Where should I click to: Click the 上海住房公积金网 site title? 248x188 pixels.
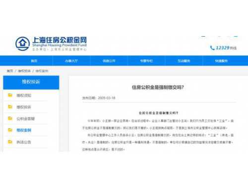[60, 40]
